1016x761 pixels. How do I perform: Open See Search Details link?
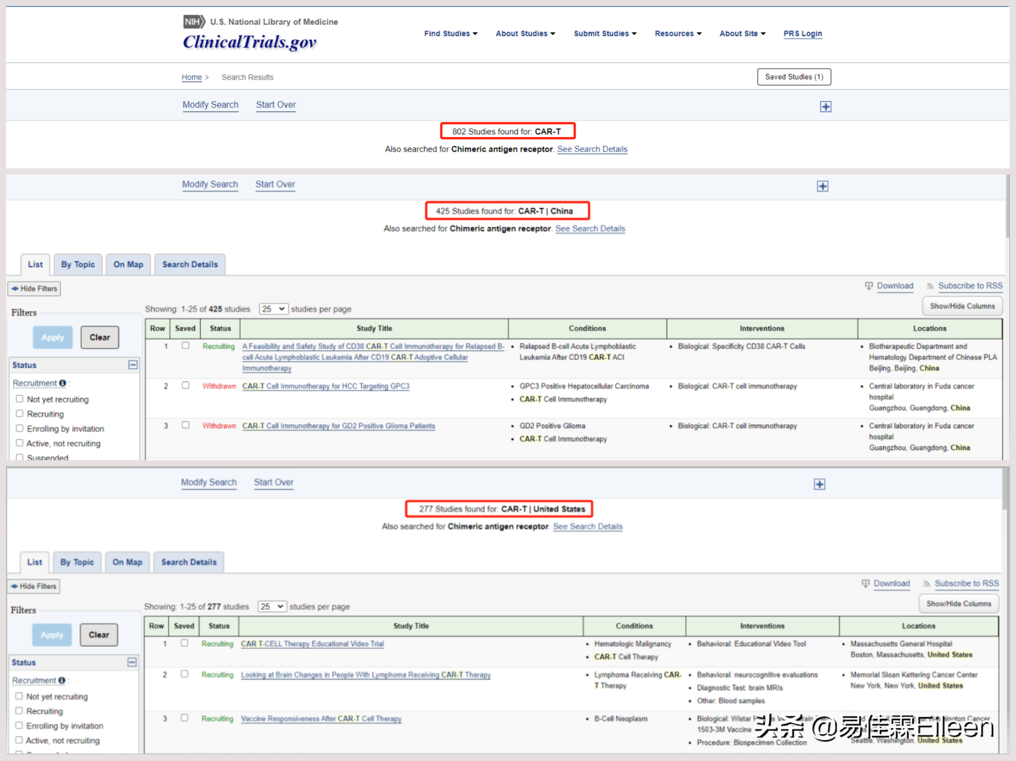click(x=592, y=149)
